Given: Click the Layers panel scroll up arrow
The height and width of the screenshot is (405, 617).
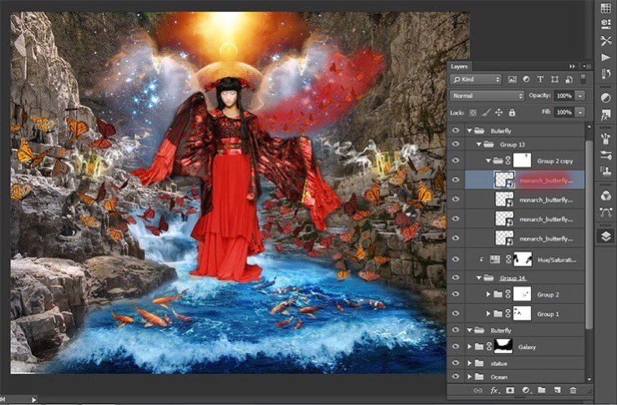Looking at the screenshot, I should coord(589,127).
